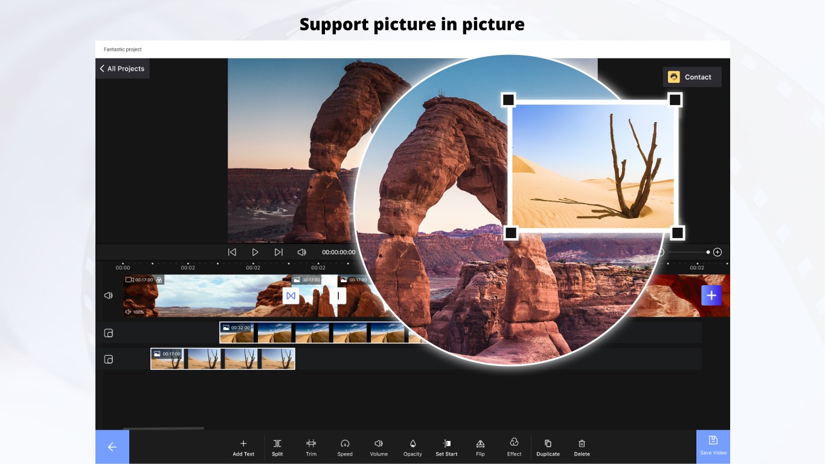Apply a Flip to the clip
This screenshot has height=464, width=825.
tap(480, 447)
